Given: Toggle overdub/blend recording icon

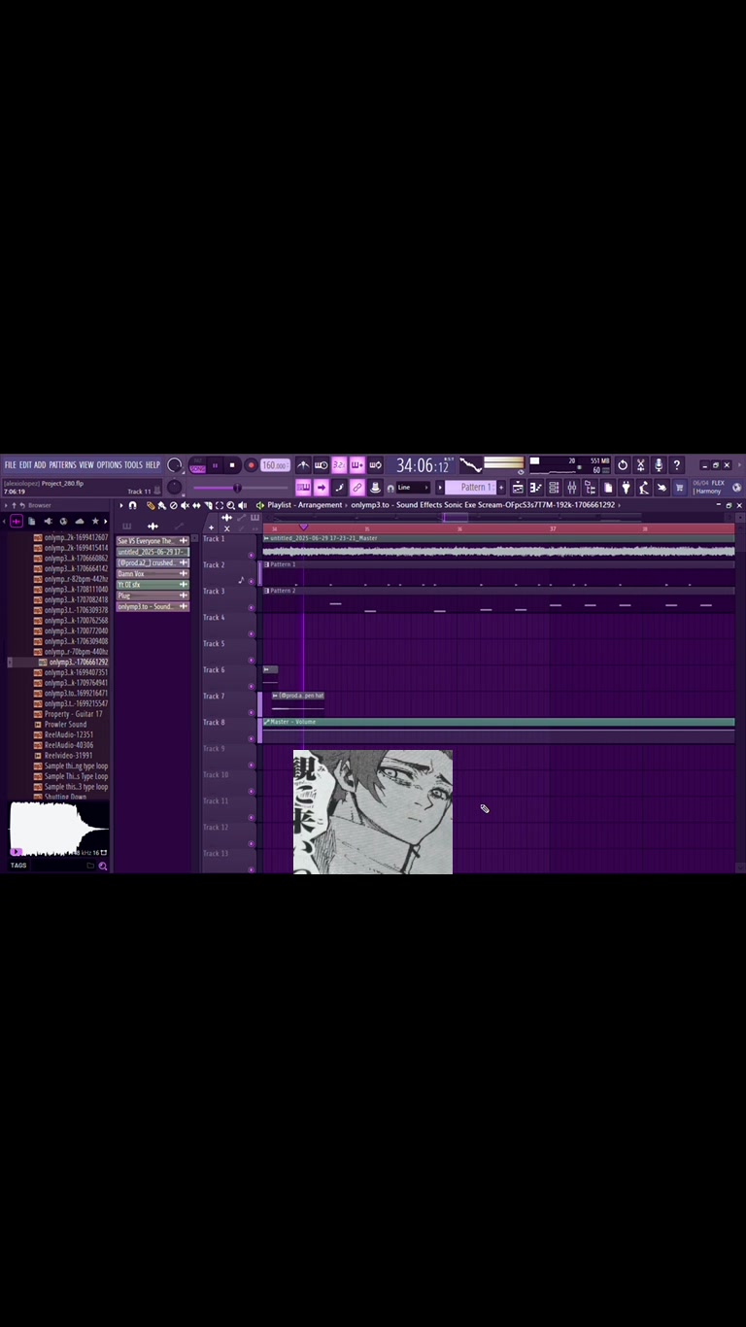Looking at the screenshot, I should [x=356, y=465].
